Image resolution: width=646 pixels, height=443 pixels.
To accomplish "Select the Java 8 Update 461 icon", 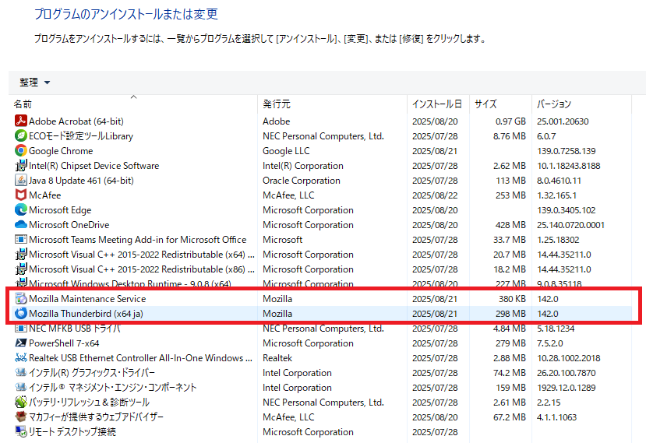I will pyautogui.click(x=21, y=181).
